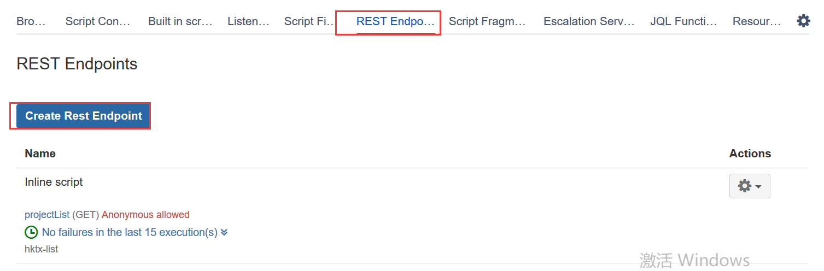Select the REST Endpoints tab
Screen dimensions: 824x271
[396, 21]
